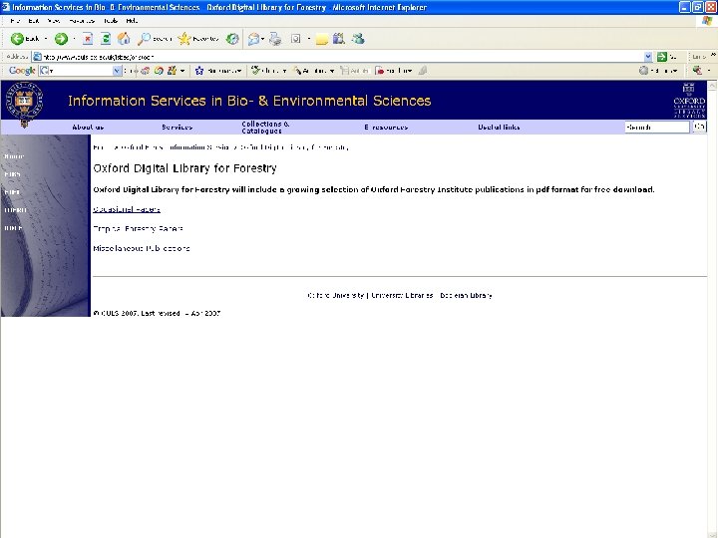Image resolution: width=718 pixels, height=538 pixels.
Task: Click the Oxford University crest logo
Action: (x=24, y=105)
